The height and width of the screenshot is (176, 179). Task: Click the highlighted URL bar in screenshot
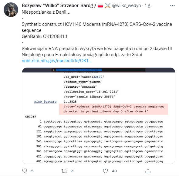coord(98,70)
